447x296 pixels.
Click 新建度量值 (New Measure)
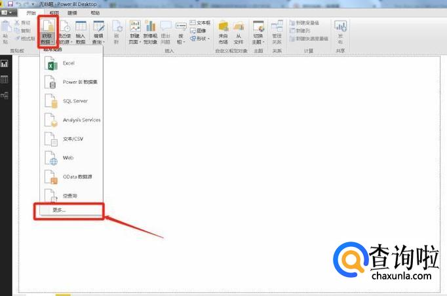coord(305,22)
